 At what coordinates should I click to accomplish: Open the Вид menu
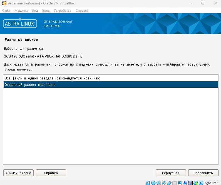[35, 11]
